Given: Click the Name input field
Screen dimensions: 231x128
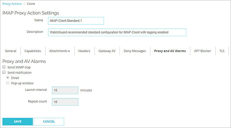Looking at the screenshot, I should pyautogui.click(x=76, y=20).
